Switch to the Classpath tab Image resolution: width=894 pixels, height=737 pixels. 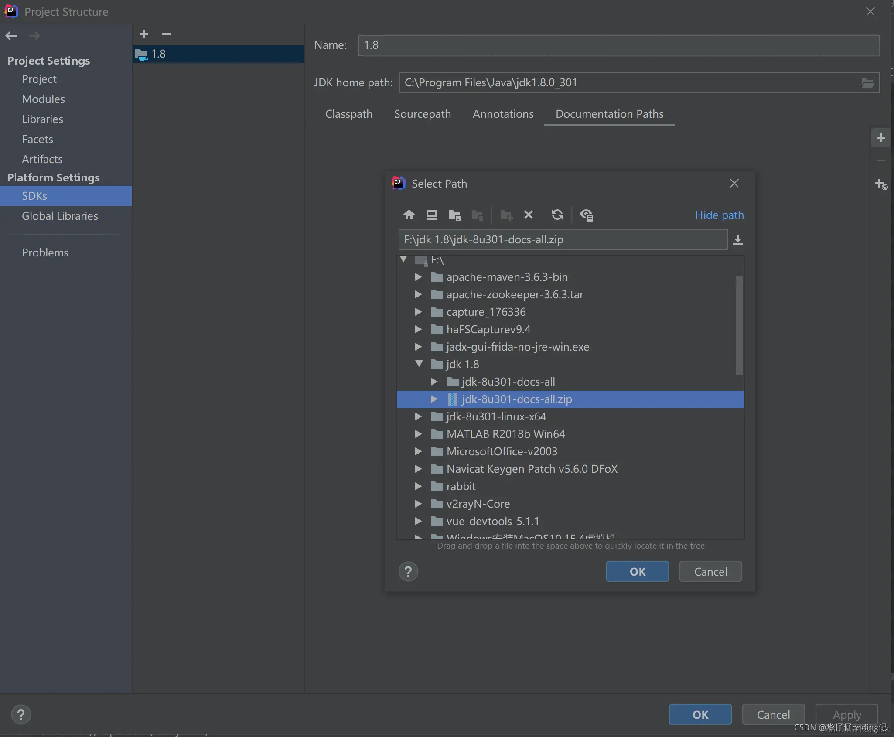[x=348, y=114]
